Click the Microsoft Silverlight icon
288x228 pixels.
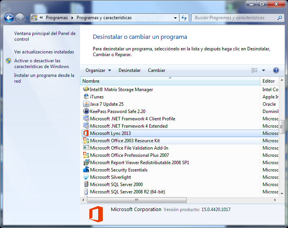86,177
